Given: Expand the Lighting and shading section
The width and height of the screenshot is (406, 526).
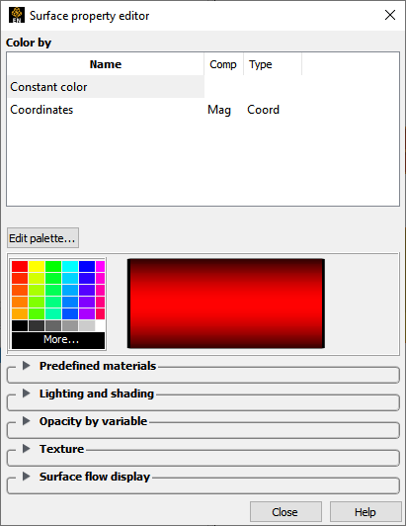Looking at the screenshot, I should [26, 394].
